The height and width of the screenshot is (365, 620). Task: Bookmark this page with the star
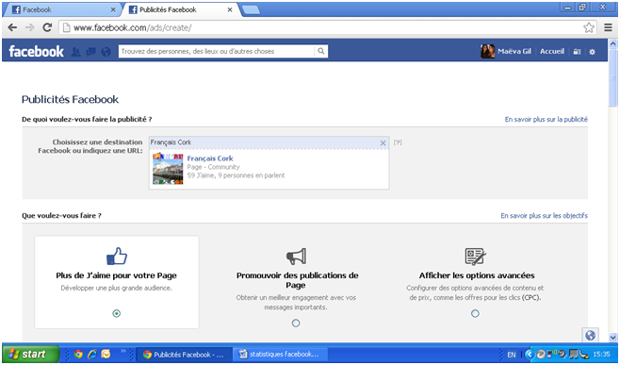coord(589,27)
